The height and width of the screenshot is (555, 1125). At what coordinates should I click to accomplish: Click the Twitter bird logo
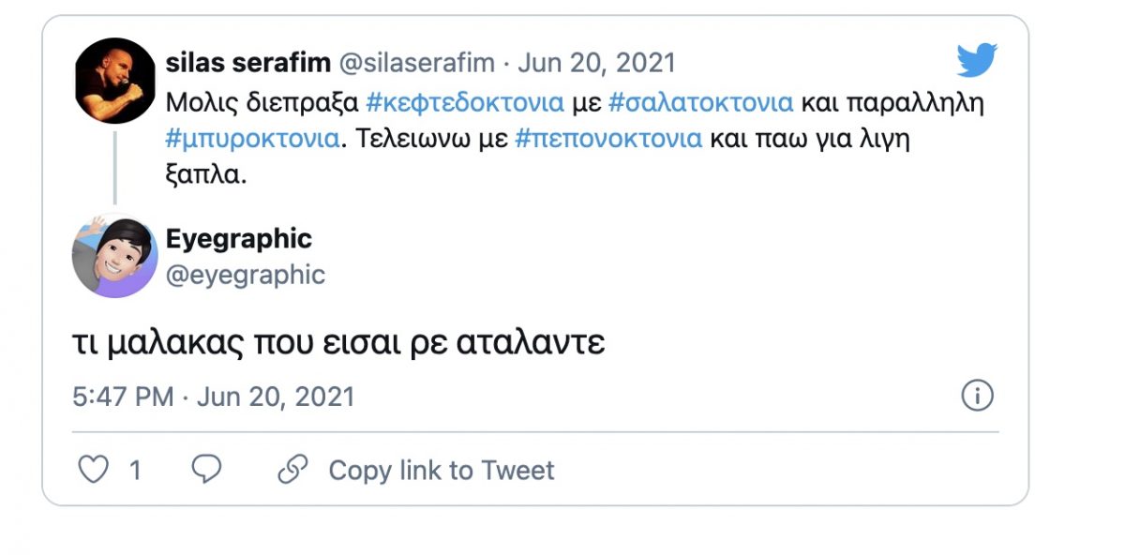click(977, 61)
